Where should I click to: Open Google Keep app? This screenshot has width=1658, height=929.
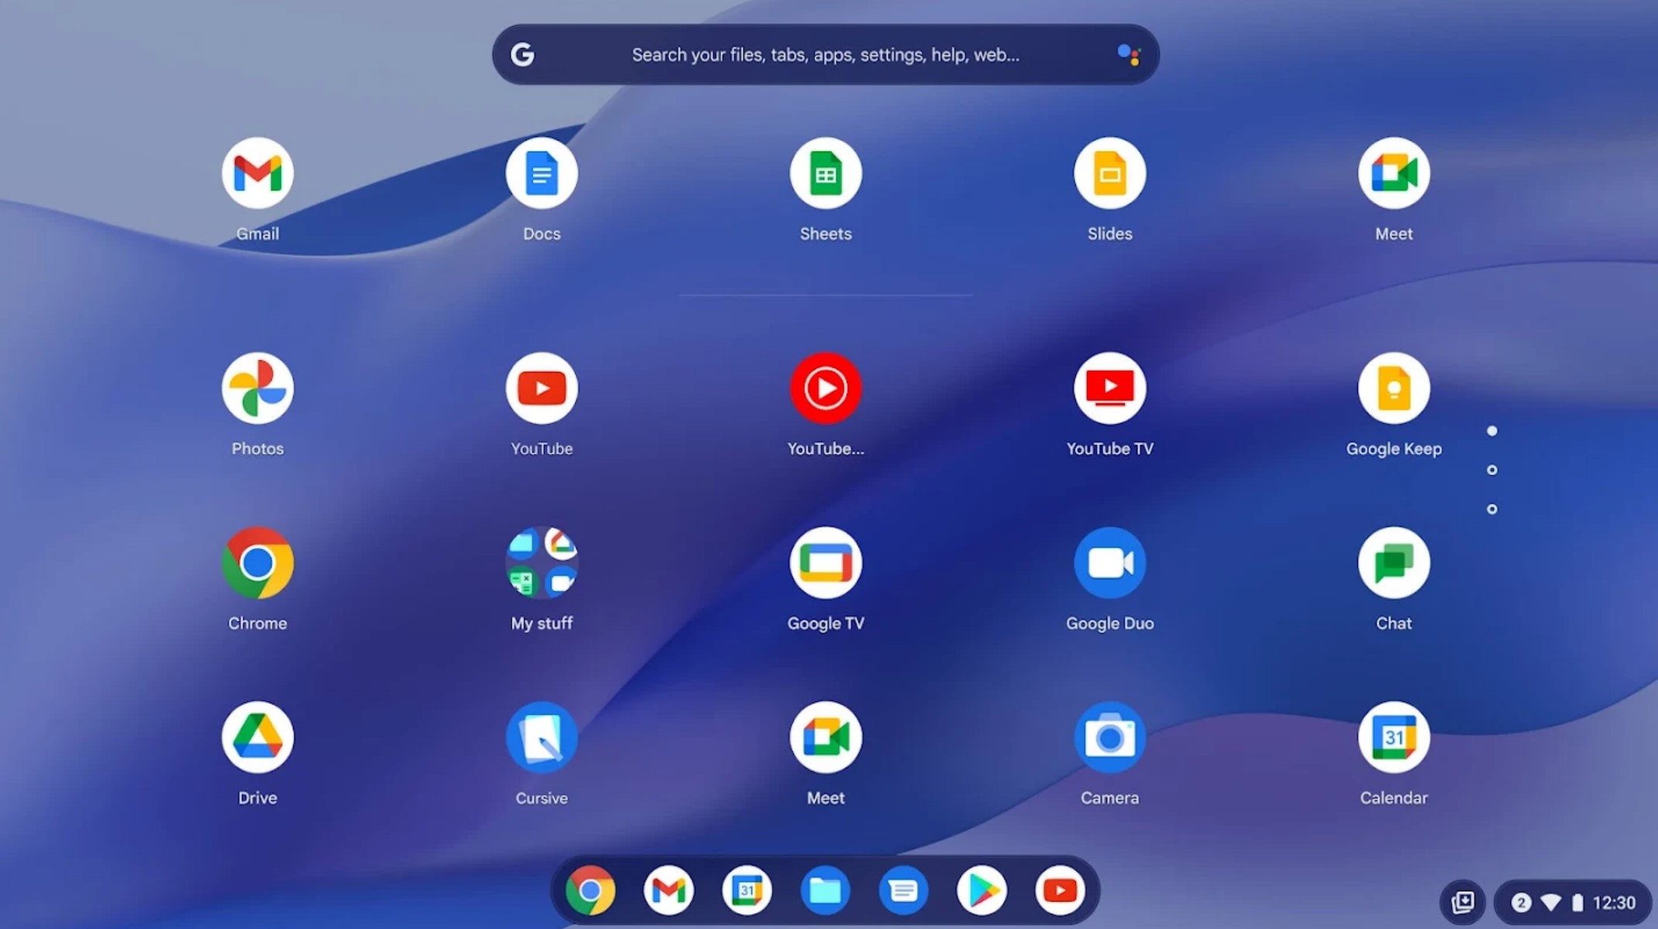[1393, 389]
